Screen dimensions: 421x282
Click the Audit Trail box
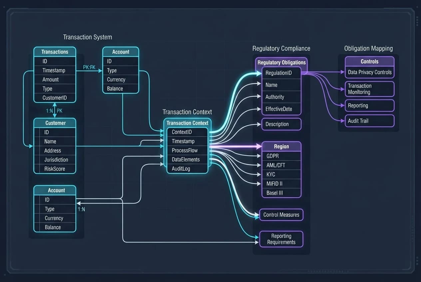click(x=369, y=121)
